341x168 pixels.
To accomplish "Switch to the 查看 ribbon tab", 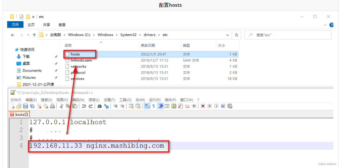I will click(62, 25).
